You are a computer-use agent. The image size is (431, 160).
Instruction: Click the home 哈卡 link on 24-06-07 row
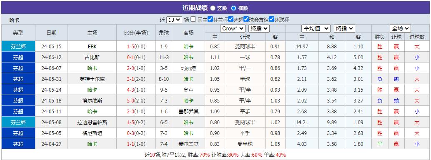[x=92, y=68]
